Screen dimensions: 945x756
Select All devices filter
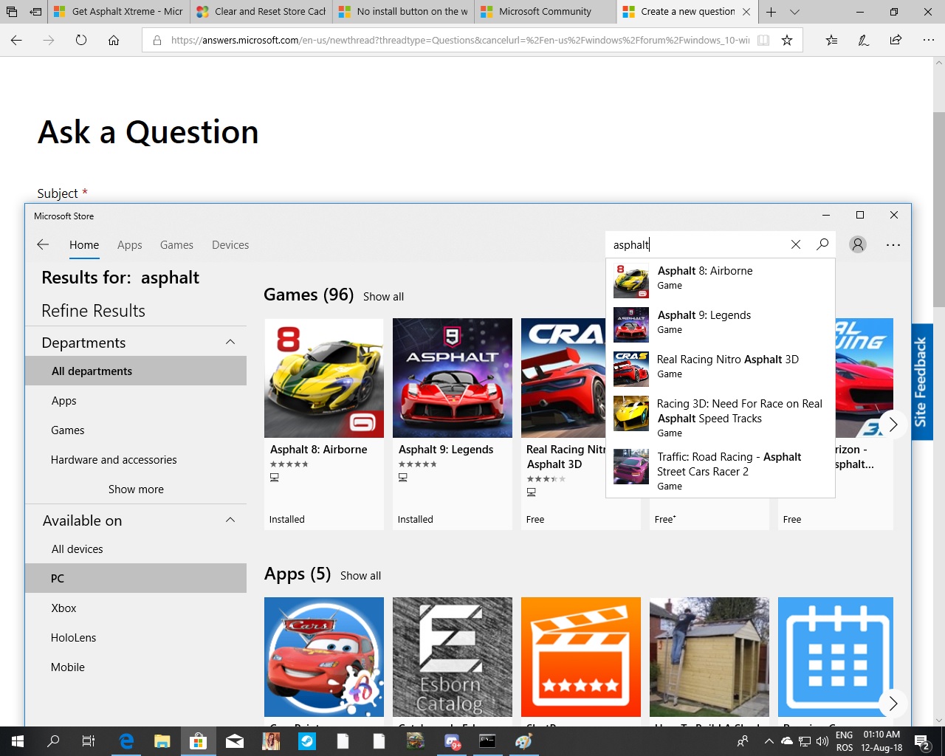pyautogui.click(x=136, y=549)
